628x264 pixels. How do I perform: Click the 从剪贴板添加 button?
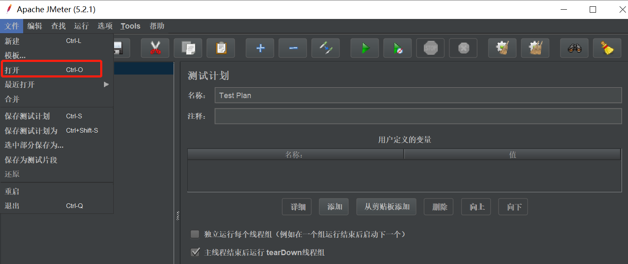pyautogui.click(x=386, y=207)
